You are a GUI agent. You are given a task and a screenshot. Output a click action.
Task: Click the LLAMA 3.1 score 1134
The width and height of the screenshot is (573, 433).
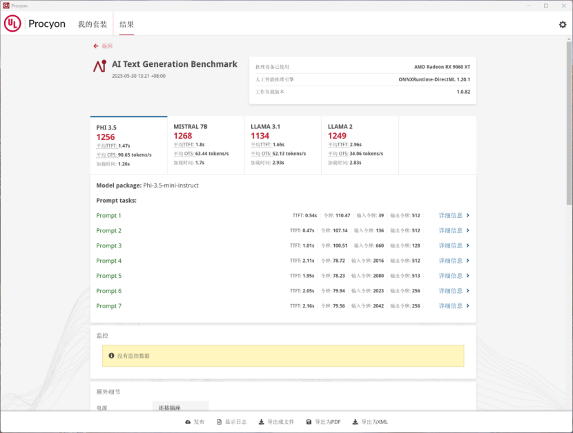click(260, 136)
